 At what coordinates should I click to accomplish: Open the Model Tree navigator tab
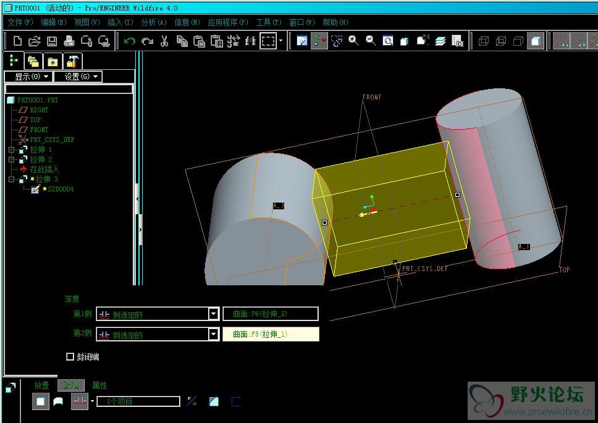coord(14,61)
